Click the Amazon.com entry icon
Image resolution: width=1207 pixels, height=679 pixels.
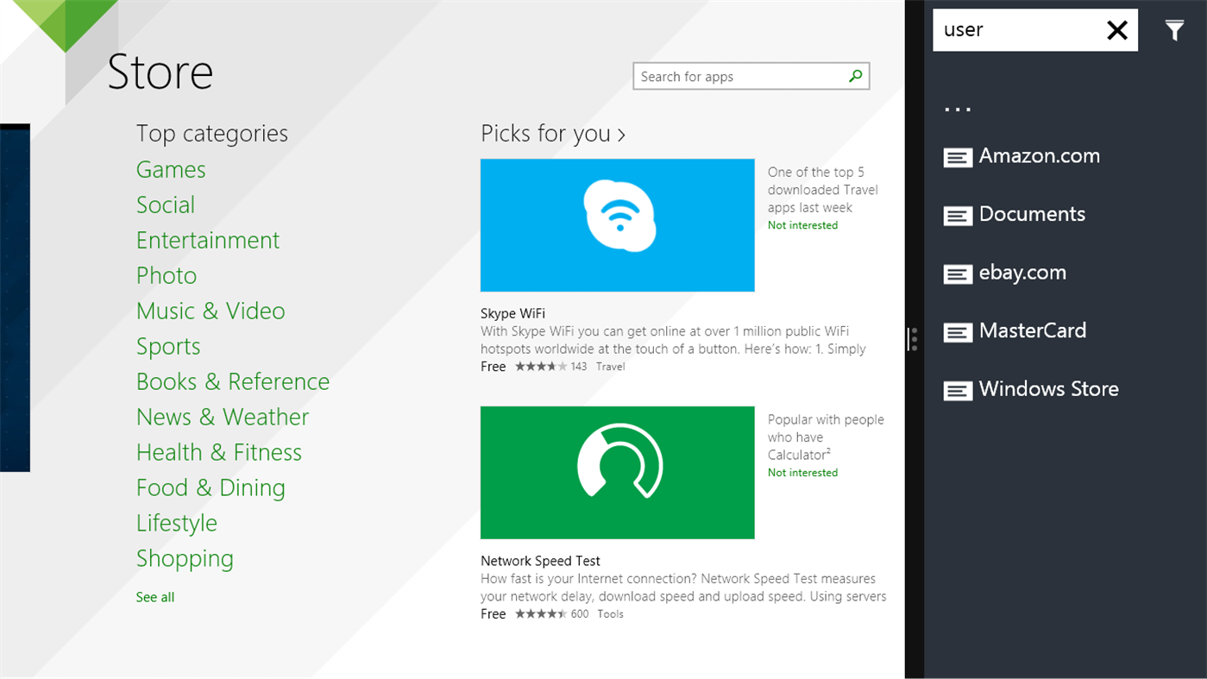pyautogui.click(x=958, y=157)
